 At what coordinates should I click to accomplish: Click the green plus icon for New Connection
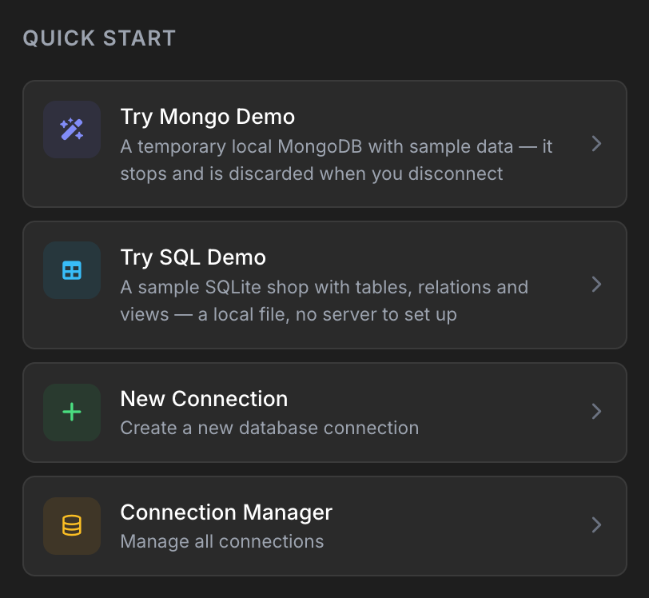tap(72, 412)
